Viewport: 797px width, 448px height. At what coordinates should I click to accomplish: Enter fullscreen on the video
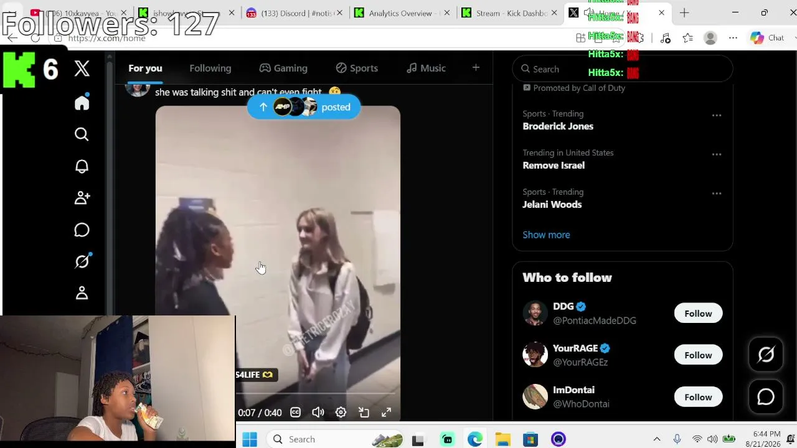click(386, 412)
